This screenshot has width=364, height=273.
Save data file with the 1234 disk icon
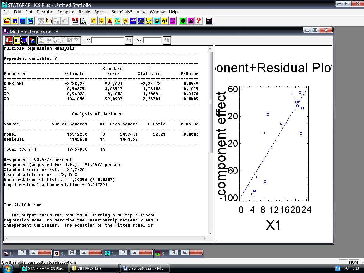[x=31, y=21]
